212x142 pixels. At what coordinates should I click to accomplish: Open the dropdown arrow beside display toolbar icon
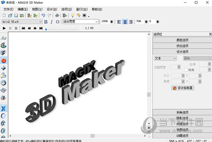coord(89,16)
